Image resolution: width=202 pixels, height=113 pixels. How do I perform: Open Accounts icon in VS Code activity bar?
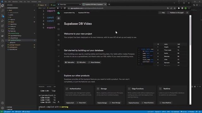click(x=3, y=103)
